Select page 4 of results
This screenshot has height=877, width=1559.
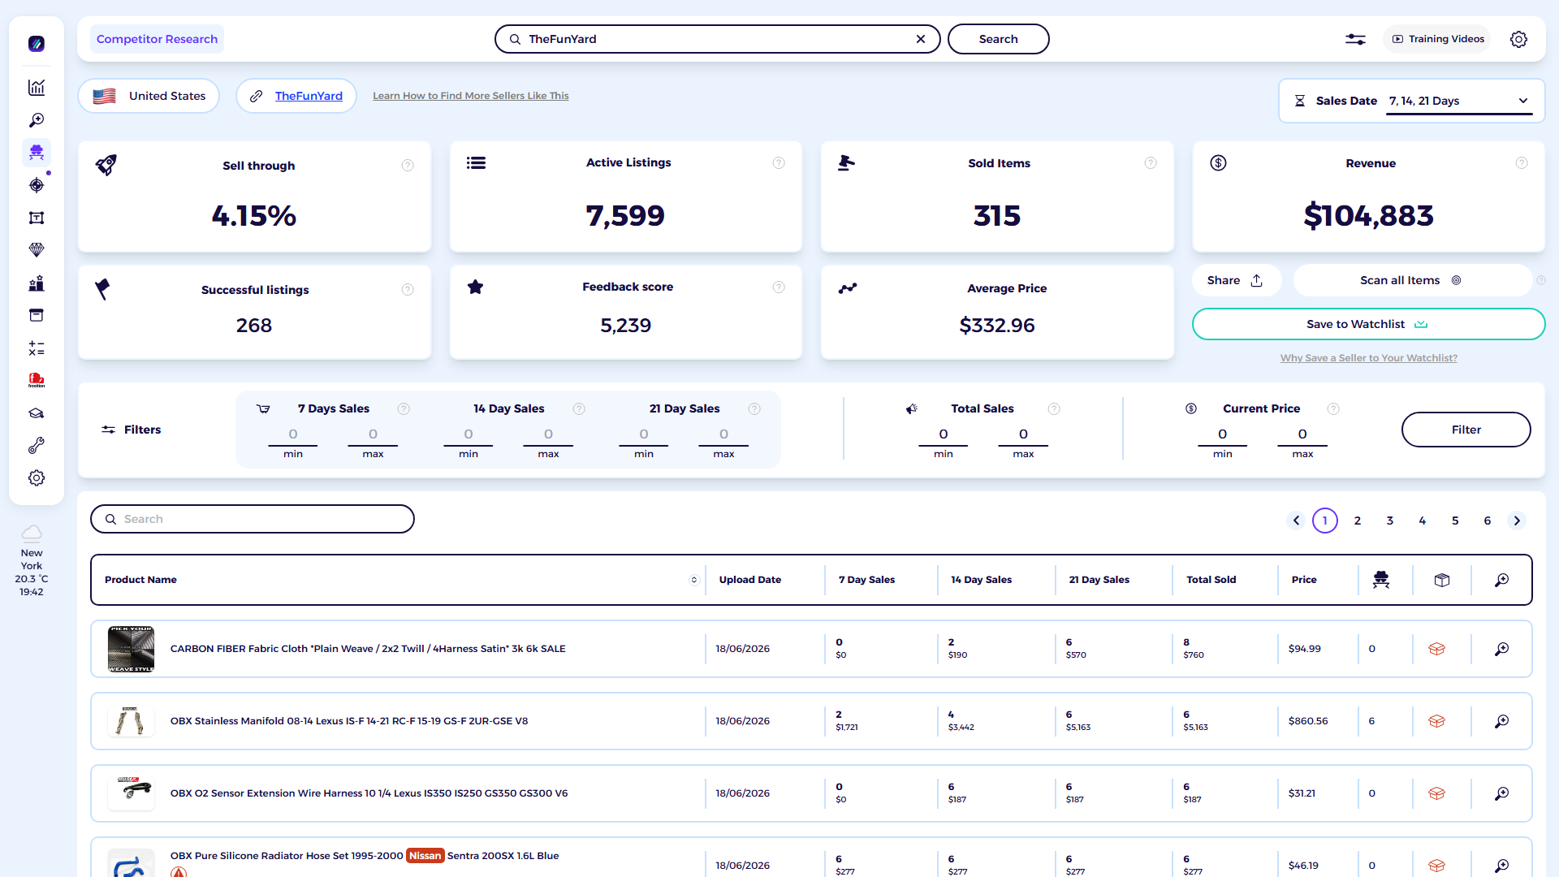point(1423,521)
